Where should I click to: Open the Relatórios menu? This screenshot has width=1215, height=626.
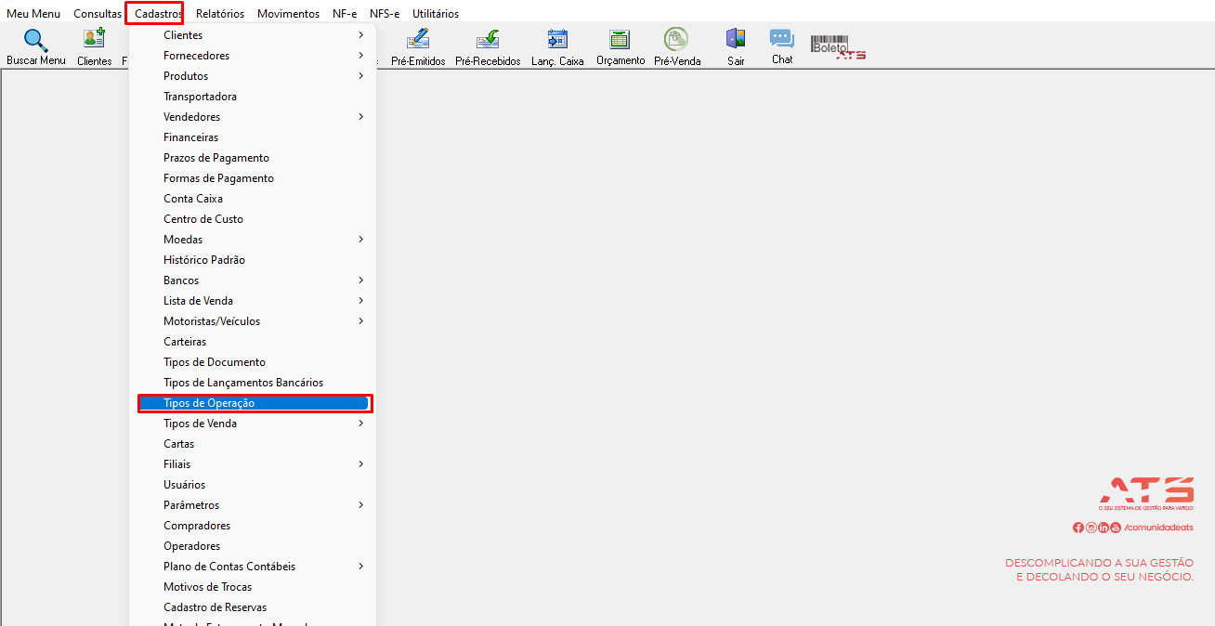point(220,14)
